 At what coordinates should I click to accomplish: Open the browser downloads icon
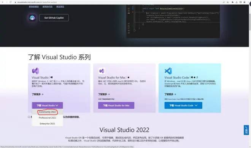(x=237, y=2)
